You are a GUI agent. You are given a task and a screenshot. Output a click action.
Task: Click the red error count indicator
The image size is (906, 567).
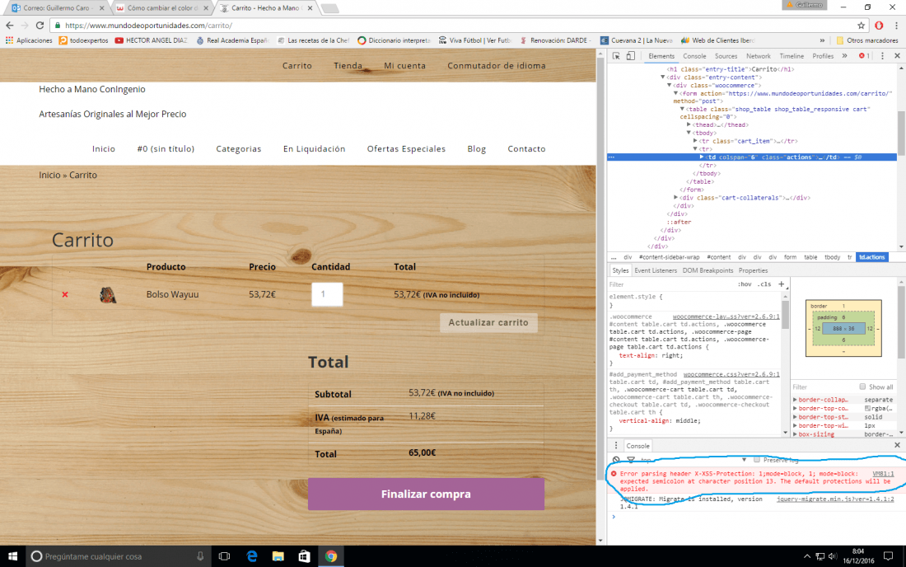(x=864, y=56)
